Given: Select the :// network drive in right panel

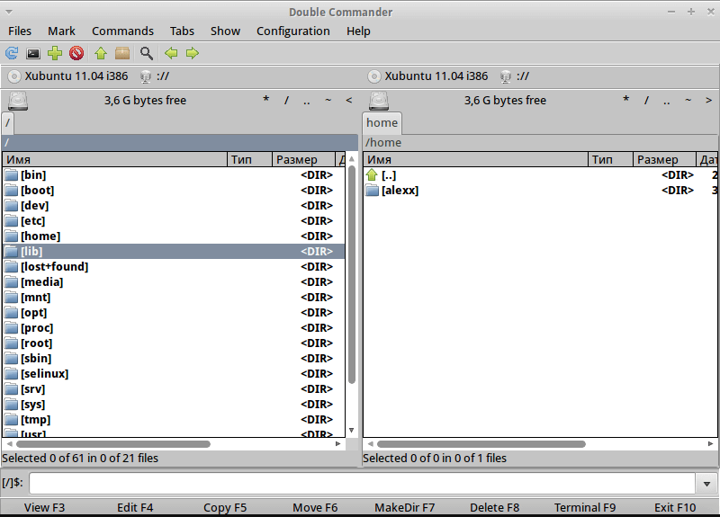Looking at the screenshot, I should 515,76.
